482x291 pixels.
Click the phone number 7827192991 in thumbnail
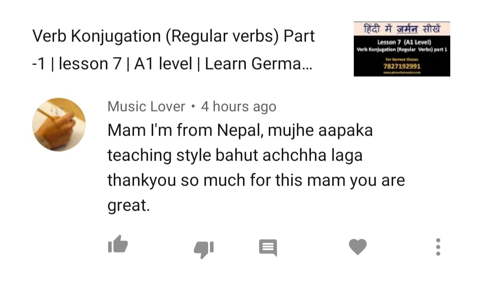point(402,66)
